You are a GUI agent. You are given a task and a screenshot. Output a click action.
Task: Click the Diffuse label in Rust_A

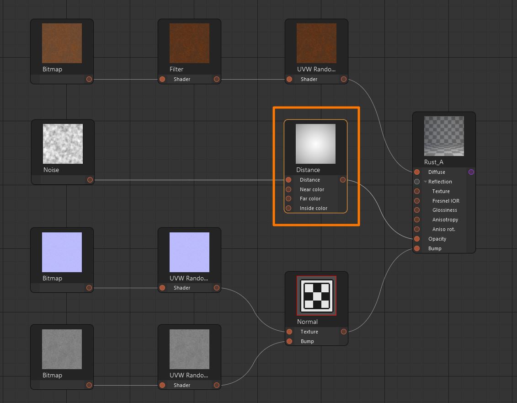click(437, 172)
